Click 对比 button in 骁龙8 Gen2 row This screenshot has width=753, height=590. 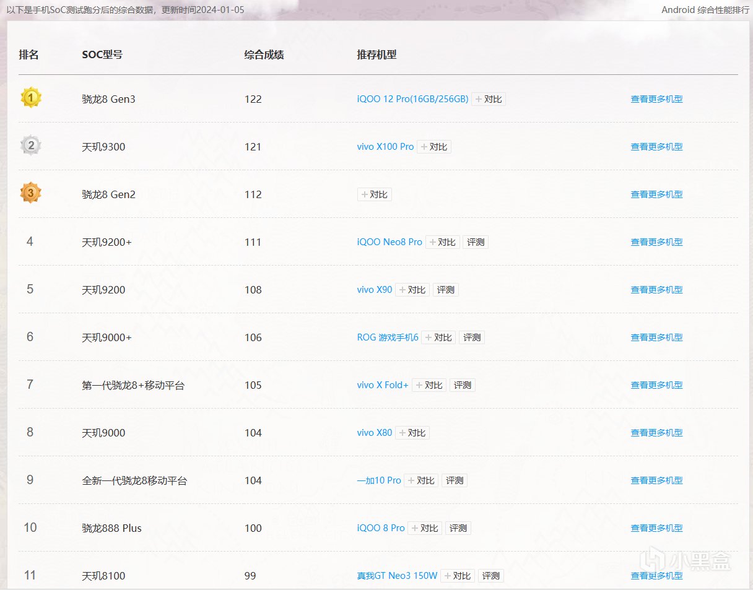coord(375,194)
